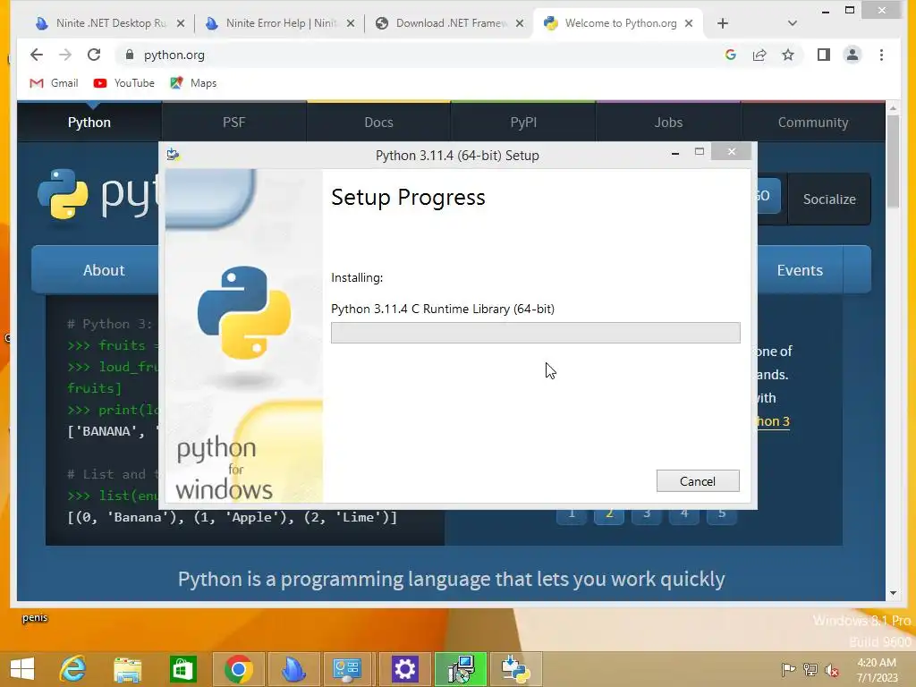The height and width of the screenshot is (687, 916).
Task: Select slide 5 in code carousel
Action: pyautogui.click(x=722, y=514)
